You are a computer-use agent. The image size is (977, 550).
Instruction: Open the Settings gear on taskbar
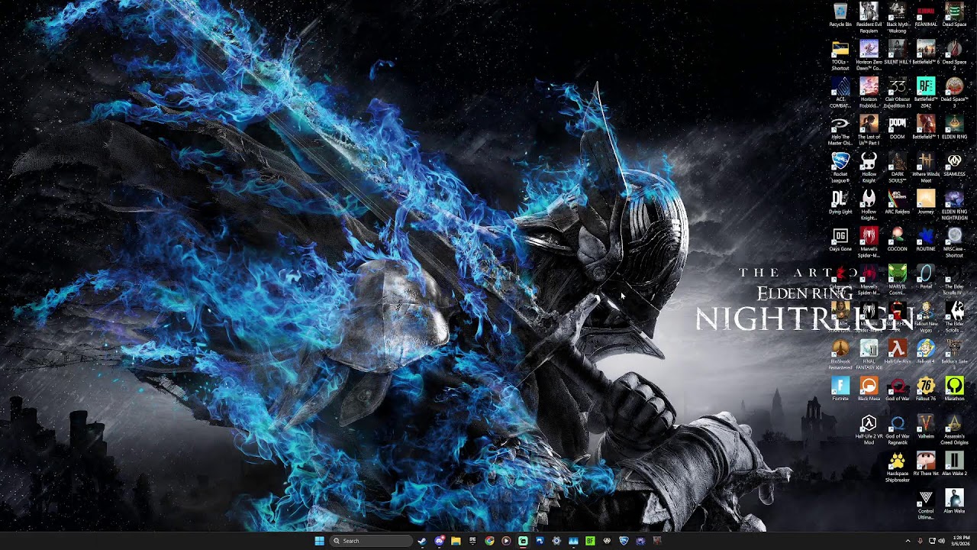(556, 541)
